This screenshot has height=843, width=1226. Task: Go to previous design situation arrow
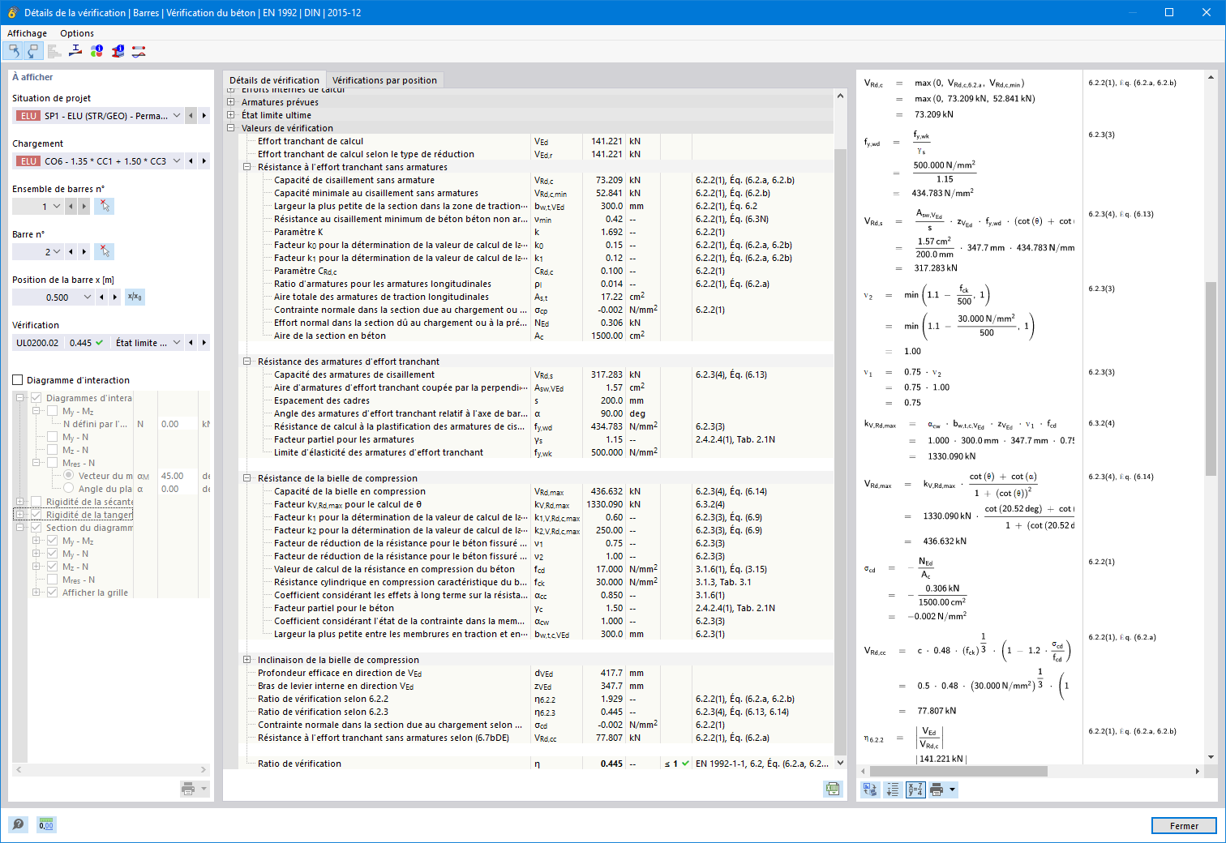191,116
